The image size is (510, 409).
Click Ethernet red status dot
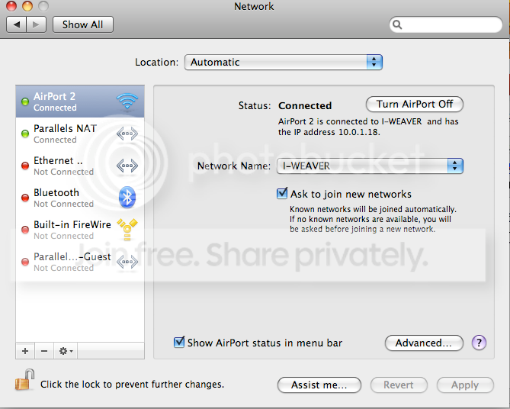25,166
